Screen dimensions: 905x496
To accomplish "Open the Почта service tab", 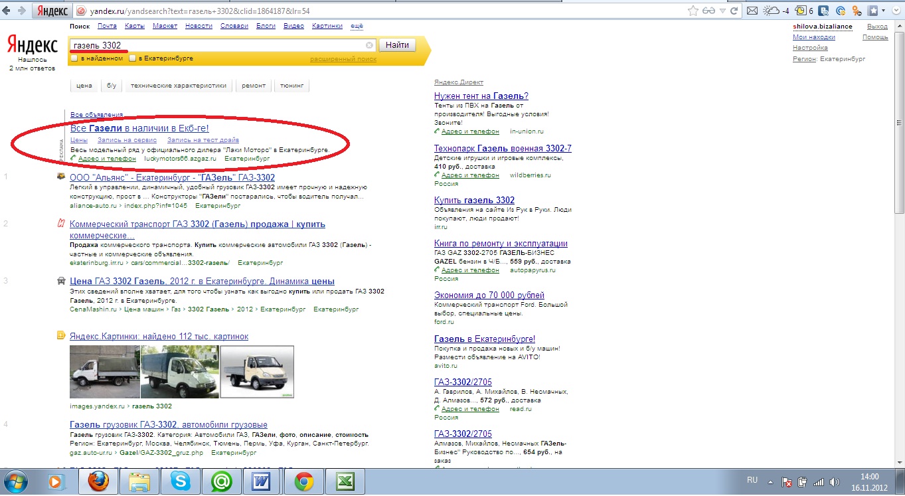I will (x=107, y=26).
